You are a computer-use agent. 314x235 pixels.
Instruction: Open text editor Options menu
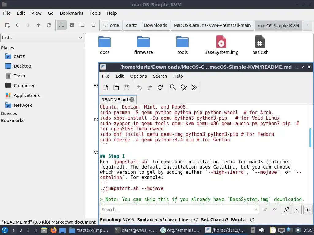tap(138, 76)
